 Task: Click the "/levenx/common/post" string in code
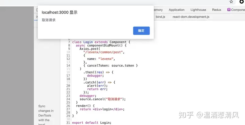pos(103,52)
